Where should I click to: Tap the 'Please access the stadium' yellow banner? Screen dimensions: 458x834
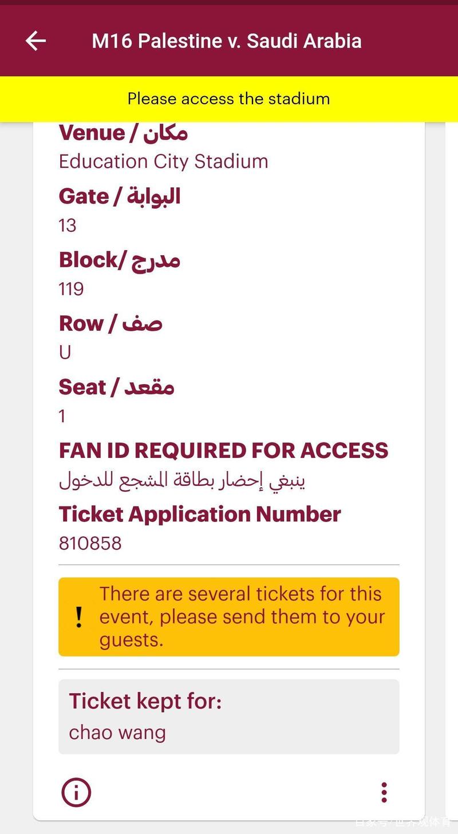[229, 98]
